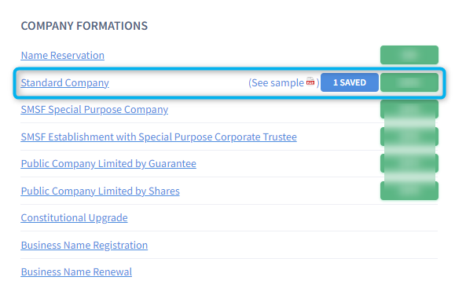Click the COMPANY FORMATIONS heading
Image resolution: width=455 pixels, height=306 pixels.
pyautogui.click(x=84, y=26)
